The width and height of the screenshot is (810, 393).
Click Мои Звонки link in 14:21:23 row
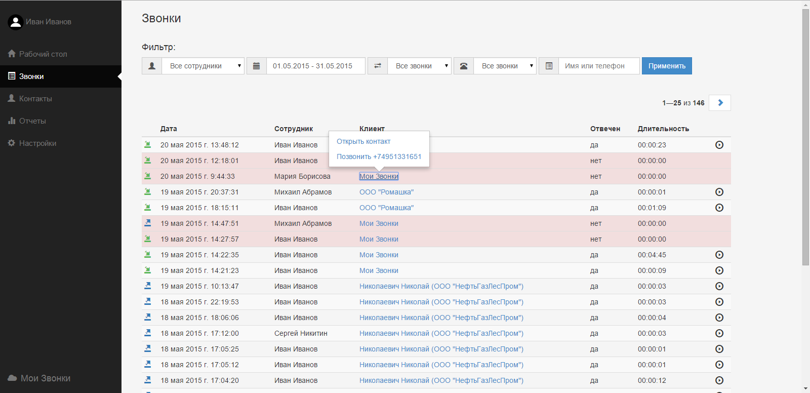coord(379,270)
